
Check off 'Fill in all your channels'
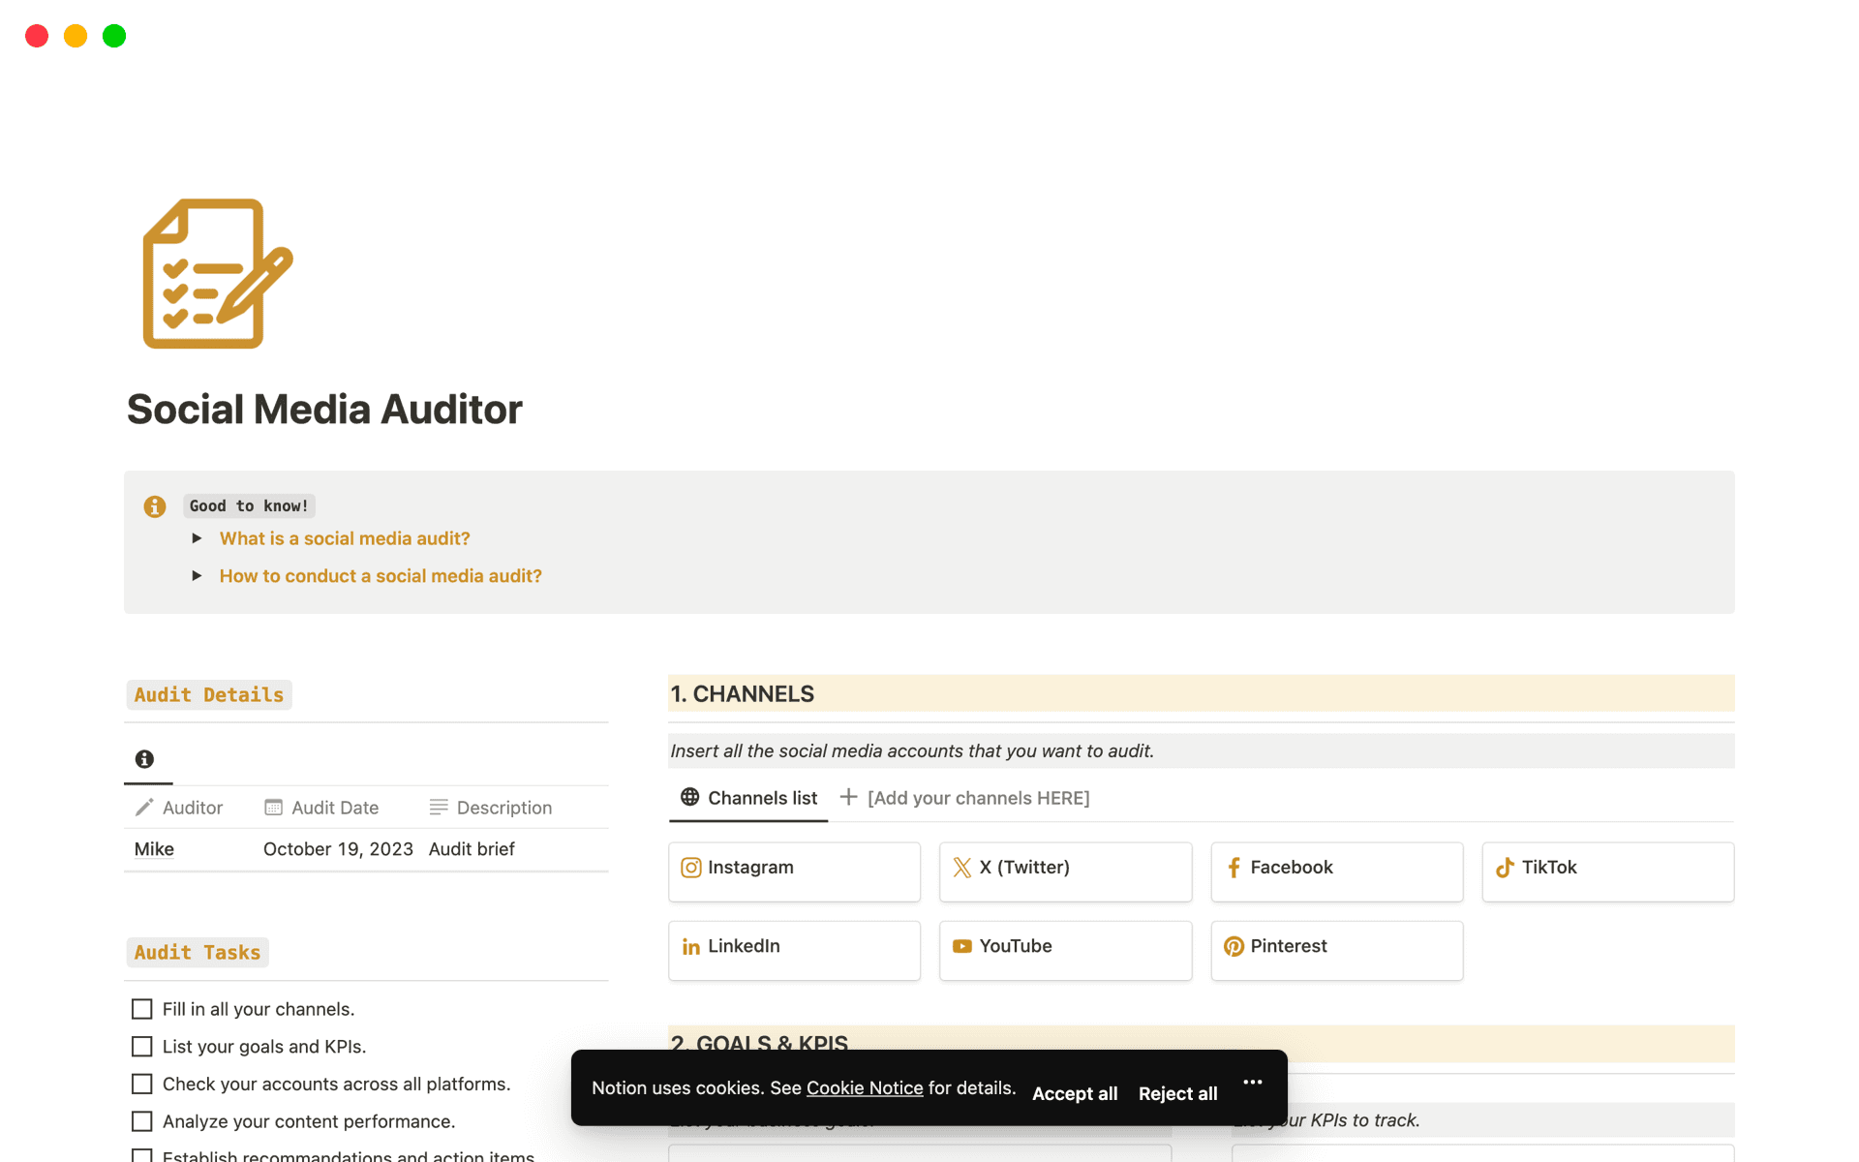pyautogui.click(x=142, y=1008)
